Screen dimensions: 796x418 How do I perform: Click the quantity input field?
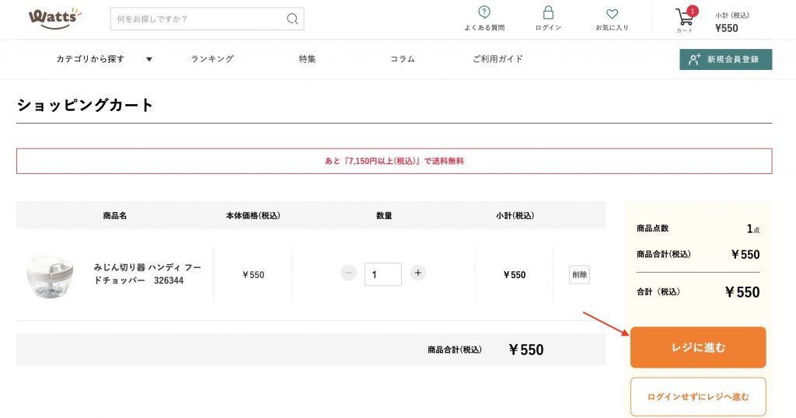[382, 274]
